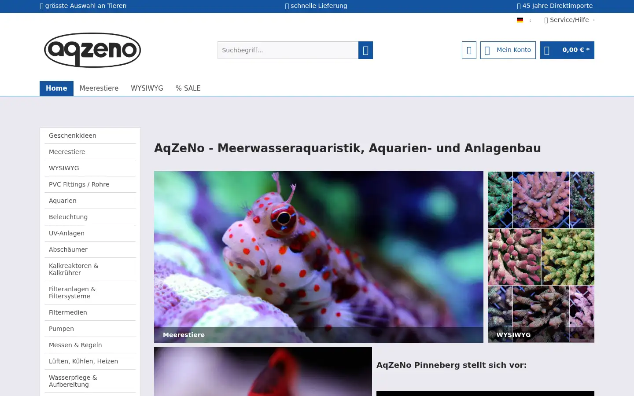Open Lüften, Kühlen, Heizen category
634x396 pixels.
[90, 361]
